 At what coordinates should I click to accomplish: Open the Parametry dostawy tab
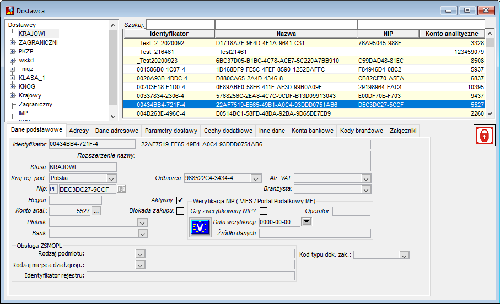tap(171, 131)
